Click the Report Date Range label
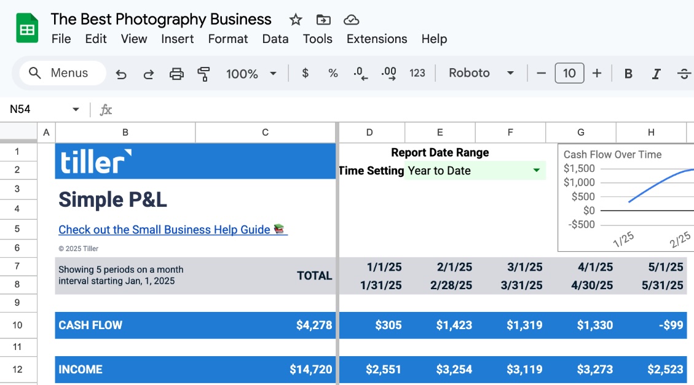The height and width of the screenshot is (385, 694). pyautogui.click(x=440, y=152)
